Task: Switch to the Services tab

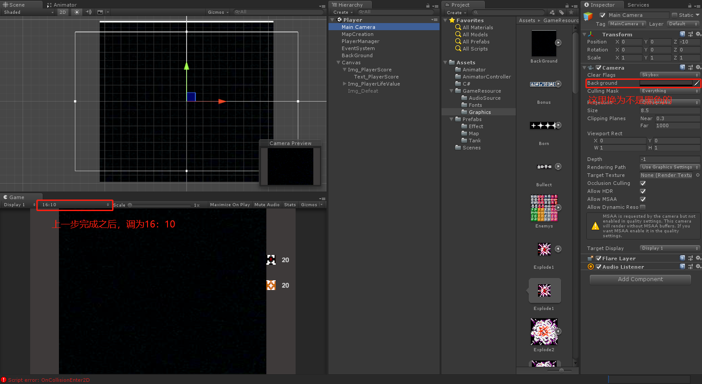Action: (x=638, y=5)
